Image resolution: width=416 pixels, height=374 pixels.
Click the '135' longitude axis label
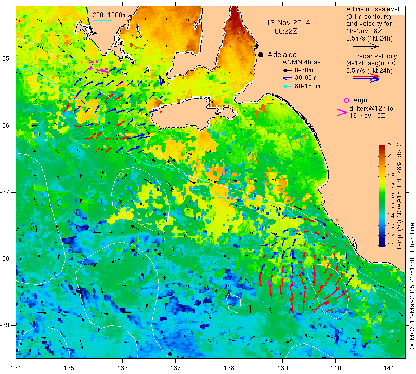[69, 368]
